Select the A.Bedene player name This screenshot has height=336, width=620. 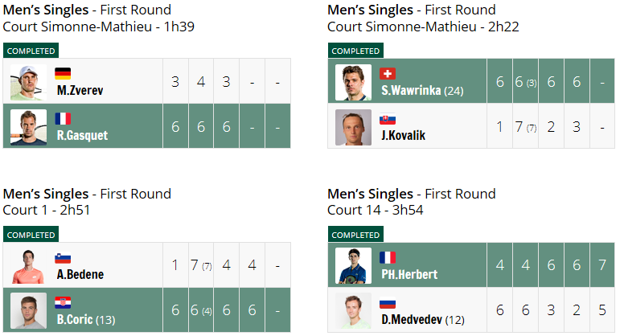(80, 274)
